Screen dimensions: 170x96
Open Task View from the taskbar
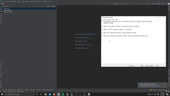coord(41,94)
